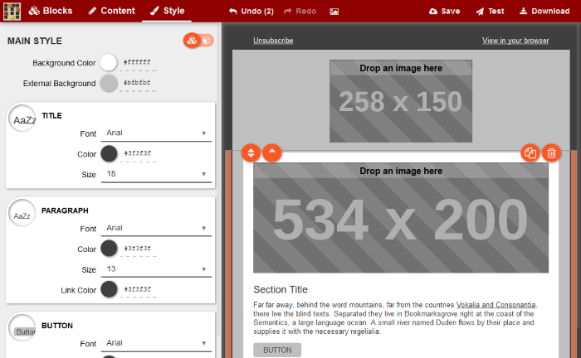581x358 pixels.
Task: Pick the External Background swatch
Action: pyautogui.click(x=109, y=83)
